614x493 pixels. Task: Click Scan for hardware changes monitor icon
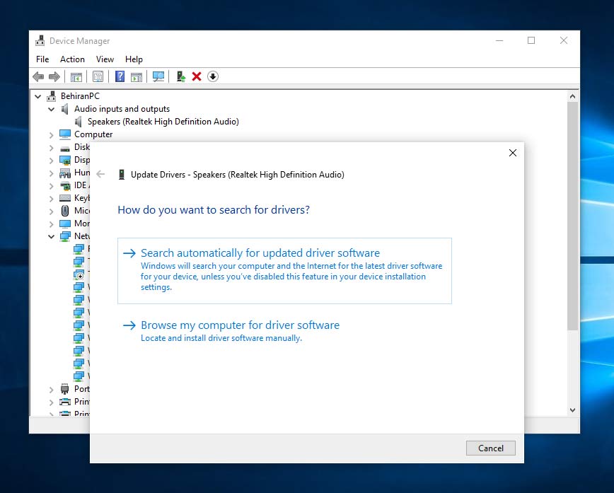[x=158, y=76]
